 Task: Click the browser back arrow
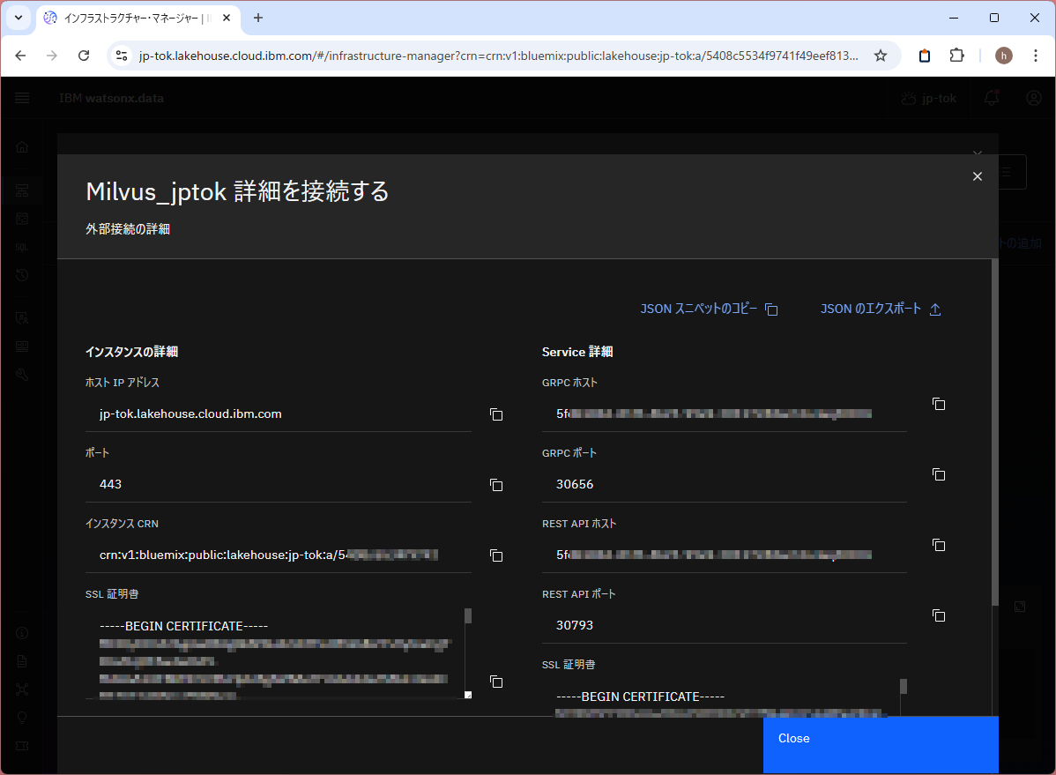click(21, 56)
